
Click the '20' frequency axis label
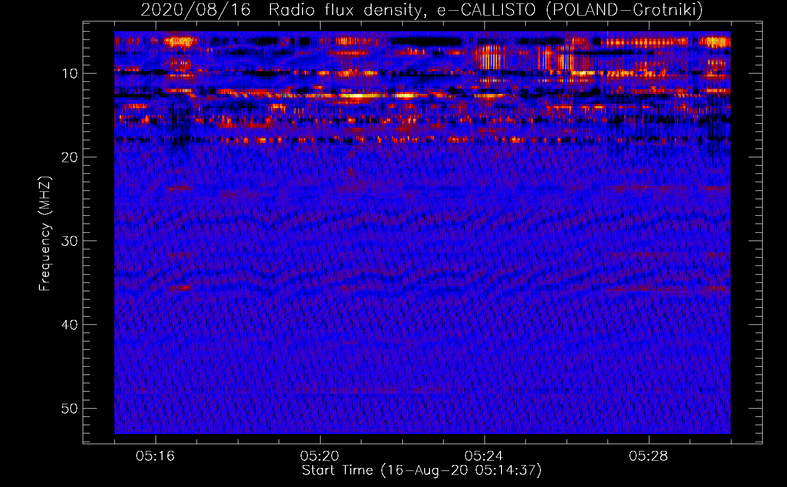coord(70,157)
